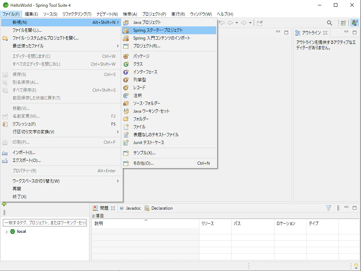Screen dimensions: 361x271
Task: Sort by the 説明 column header
Action: 145,223
